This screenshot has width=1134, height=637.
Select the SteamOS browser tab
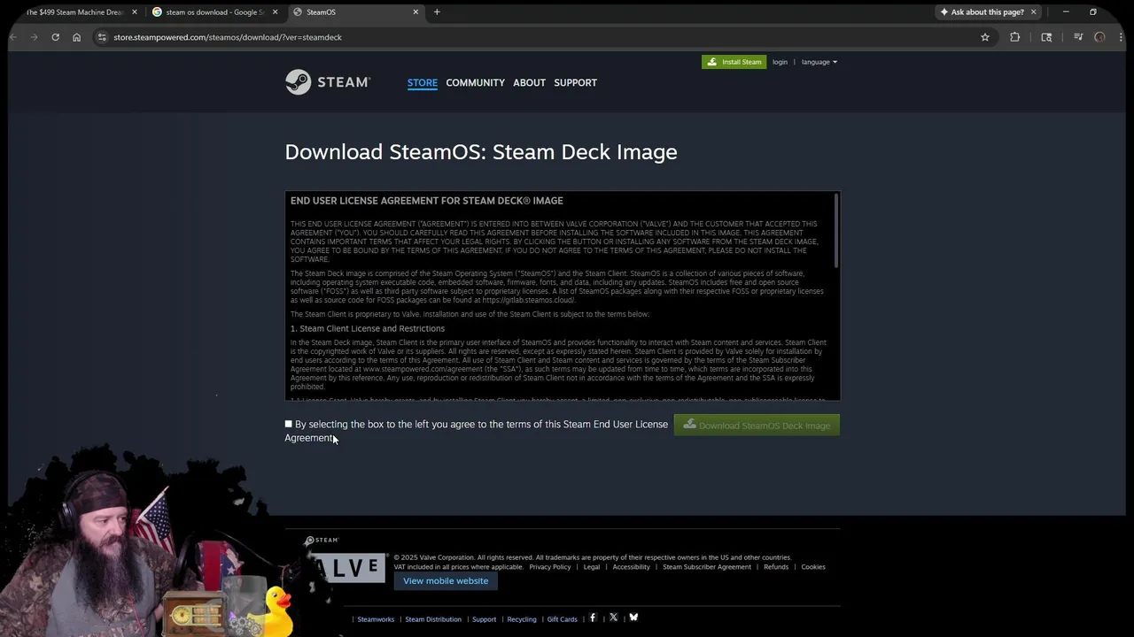pos(354,12)
